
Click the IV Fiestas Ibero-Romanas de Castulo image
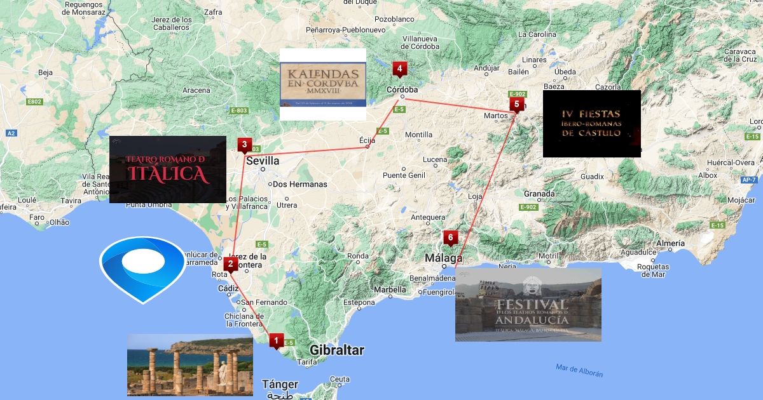591,124
